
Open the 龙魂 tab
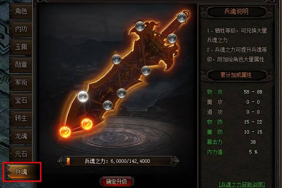(x=21, y=136)
